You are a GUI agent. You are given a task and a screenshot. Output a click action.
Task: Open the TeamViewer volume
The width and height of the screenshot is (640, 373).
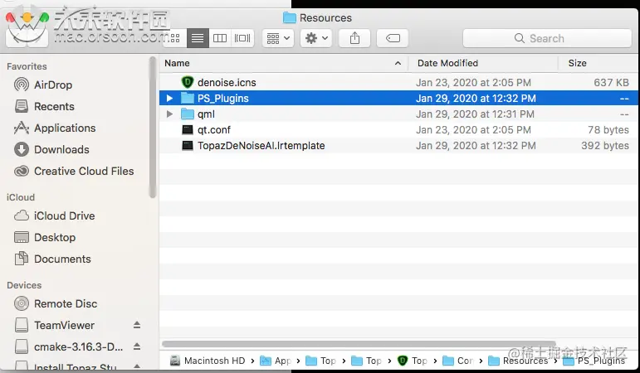[64, 325]
